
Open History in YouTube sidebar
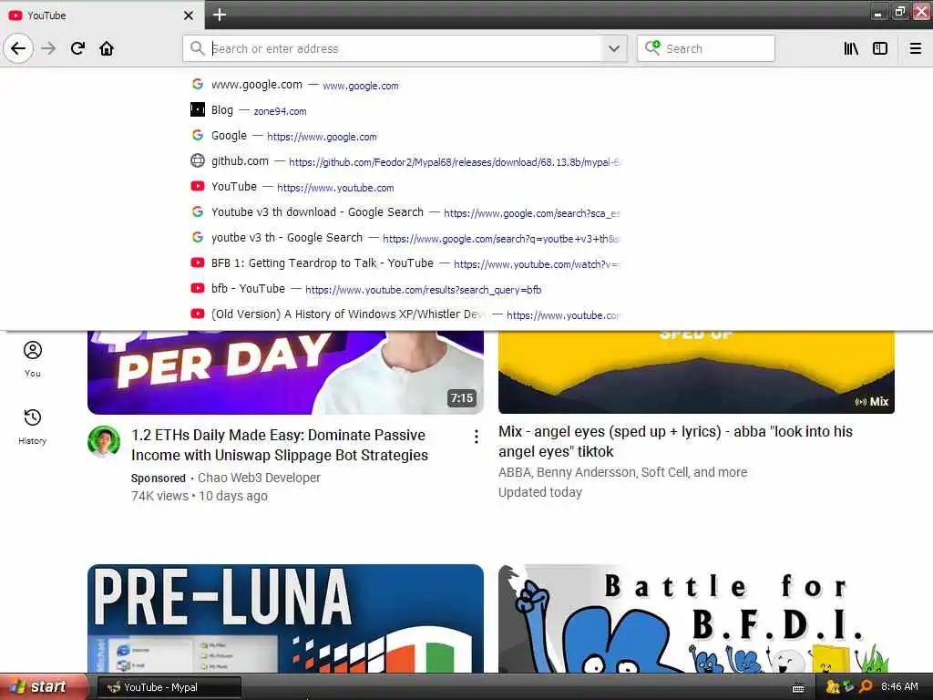coord(33,427)
